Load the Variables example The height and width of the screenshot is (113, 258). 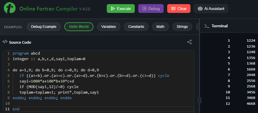point(109,27)
